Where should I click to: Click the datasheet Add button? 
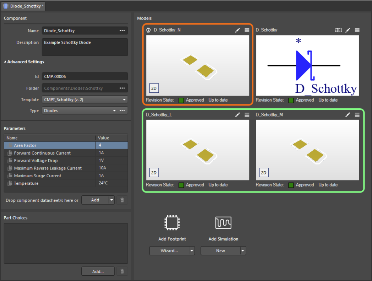click(95, 200)
